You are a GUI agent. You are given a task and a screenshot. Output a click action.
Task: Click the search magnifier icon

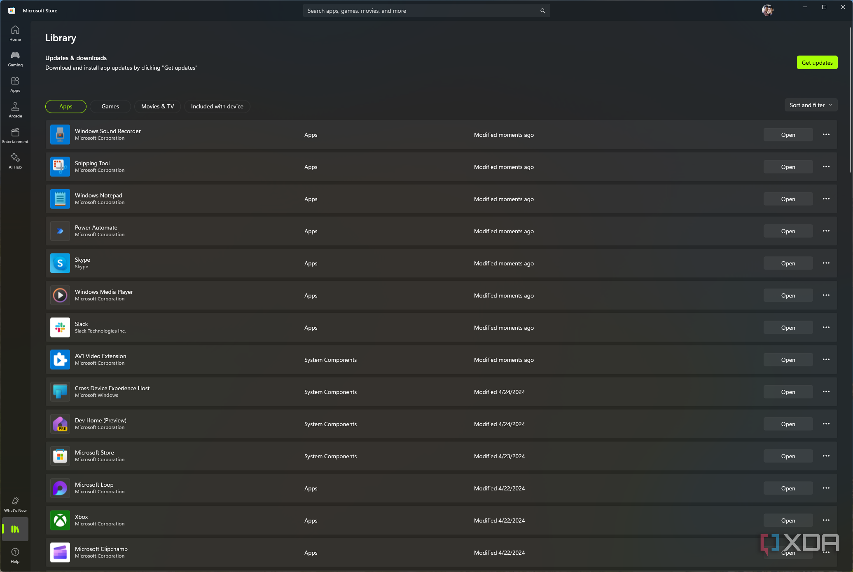coord(542,11)
